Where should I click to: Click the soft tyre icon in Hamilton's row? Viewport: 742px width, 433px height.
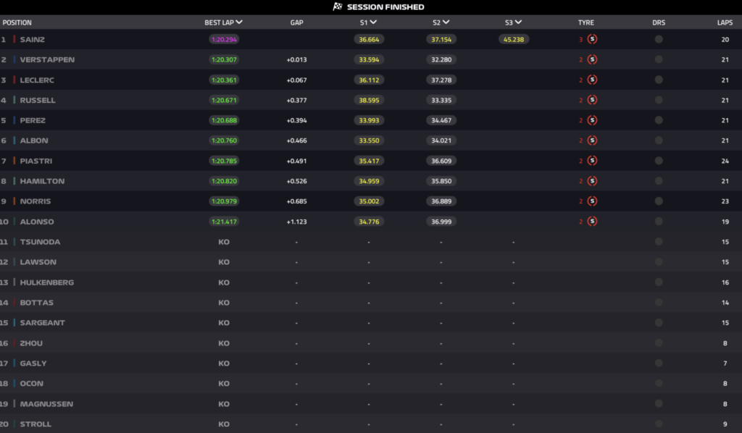[592, 181]
